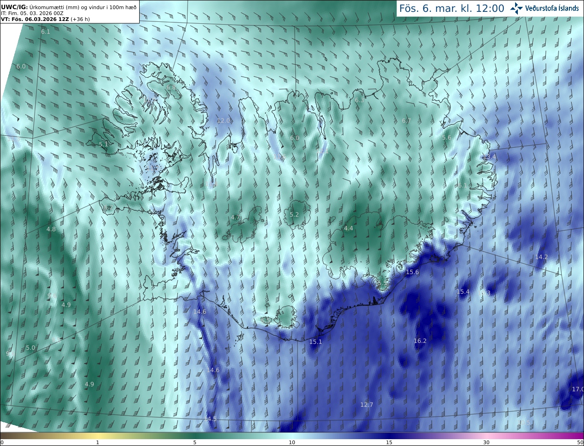Screen dimensions: 584x446
Task: Click the Veðurstofa Íslands logo
Action: [x=545, y=8]
